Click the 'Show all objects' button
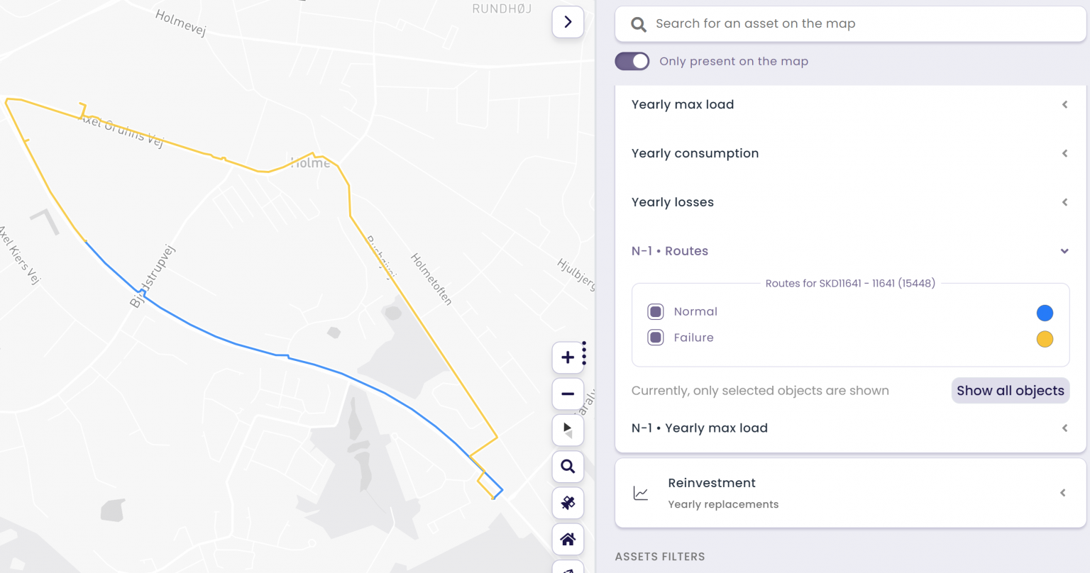This screenshot has width=1090, height=573. 1010,391
